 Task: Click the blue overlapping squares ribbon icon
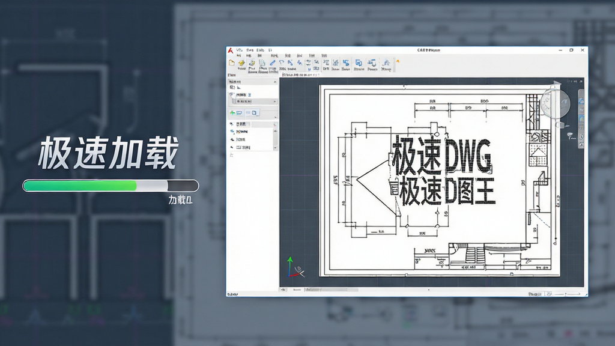(359, 62)
